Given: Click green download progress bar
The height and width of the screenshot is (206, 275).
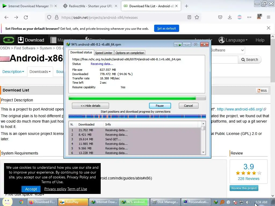Looking at the screenshot, I should (137, 98).
